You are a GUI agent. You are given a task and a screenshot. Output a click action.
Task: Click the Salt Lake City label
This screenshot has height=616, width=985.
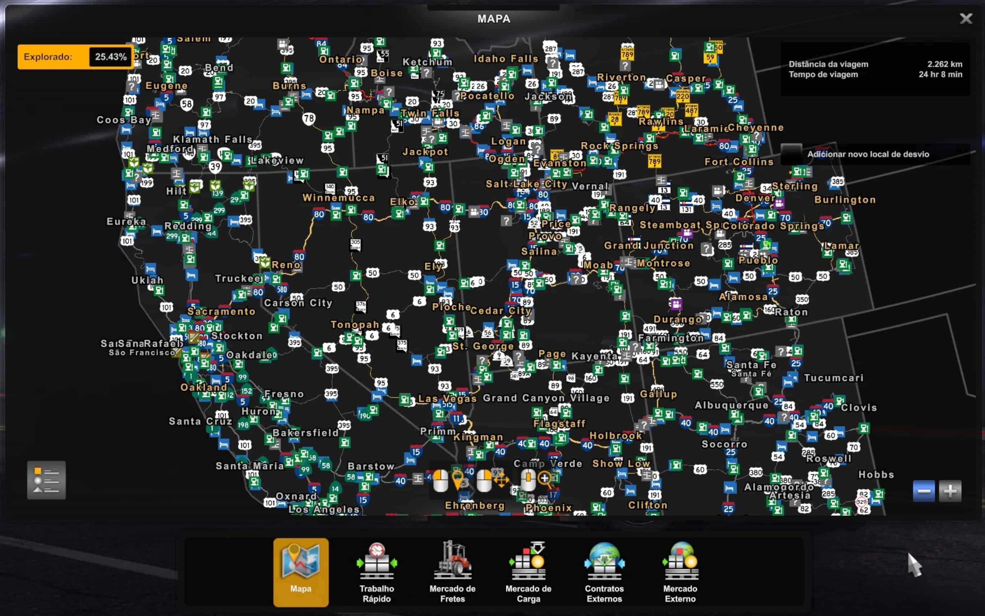526,184
